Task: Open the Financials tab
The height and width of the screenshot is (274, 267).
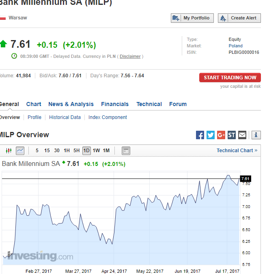Action: point(115,104)
